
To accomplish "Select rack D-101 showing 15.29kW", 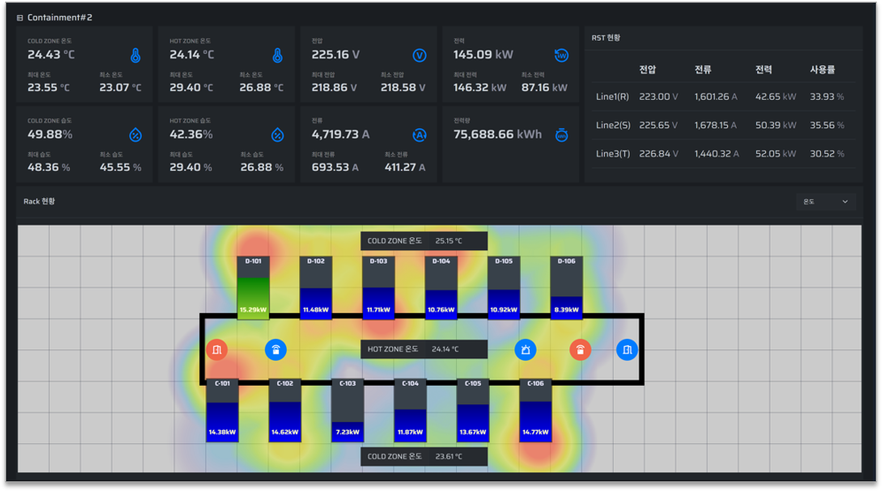I will (253, 287).
